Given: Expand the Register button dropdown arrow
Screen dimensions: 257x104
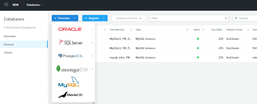Looking at the screenshot, I should click(x=104, y=18).
